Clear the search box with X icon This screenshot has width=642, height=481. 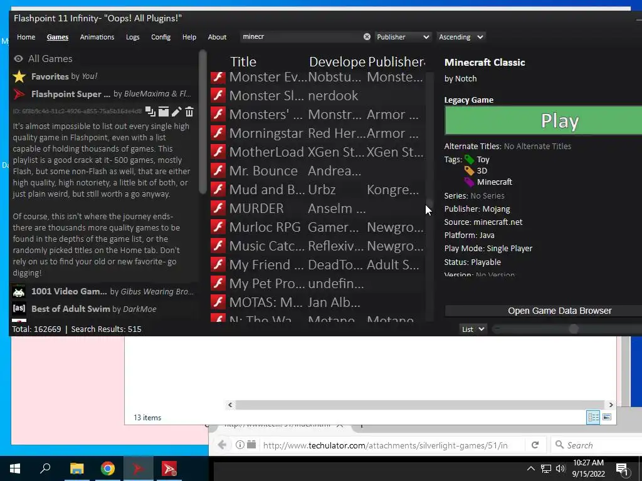coord(367,37)
